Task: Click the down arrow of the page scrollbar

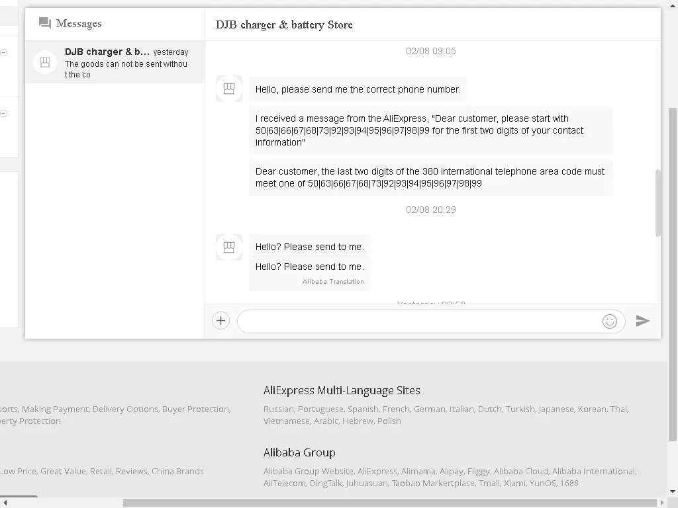Action: (673, 491)
